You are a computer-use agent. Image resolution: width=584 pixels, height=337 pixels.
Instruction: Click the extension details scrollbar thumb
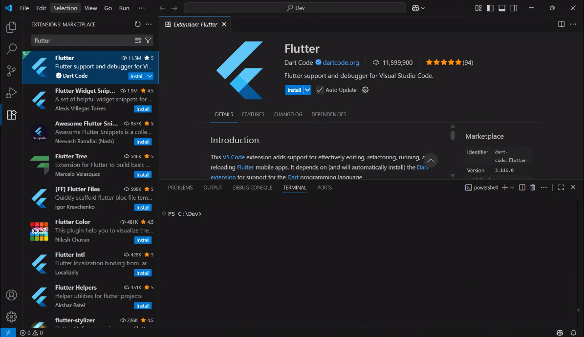[x=453, y=135]
